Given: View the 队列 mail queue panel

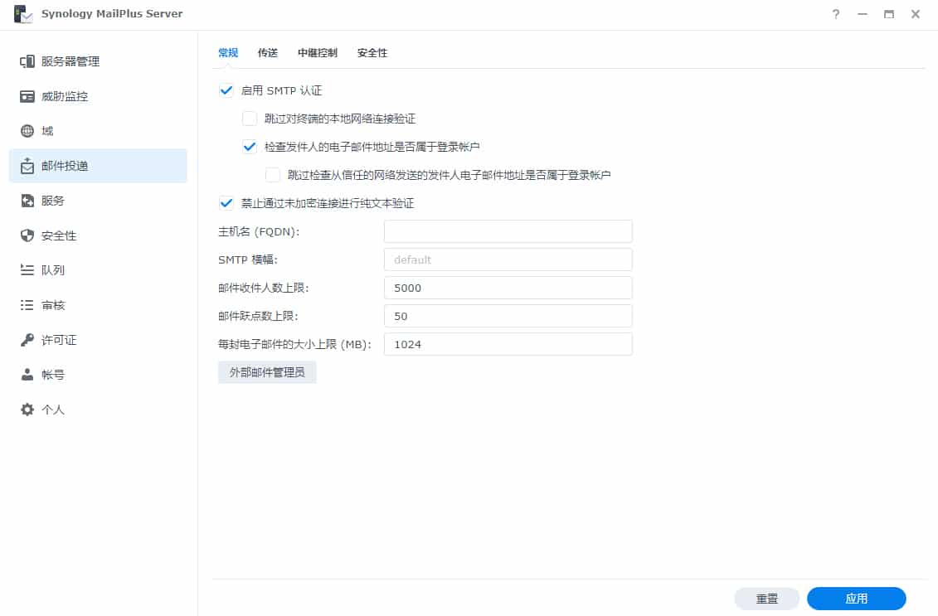Looking at the screenshot, I should 56,269.
